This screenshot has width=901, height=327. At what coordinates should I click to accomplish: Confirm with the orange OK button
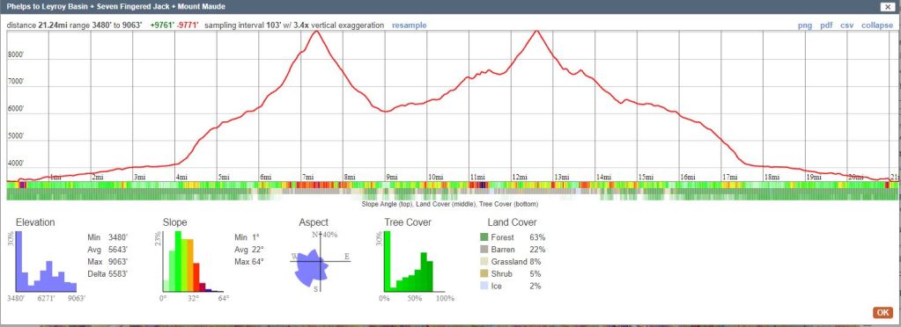coord(883,313)
